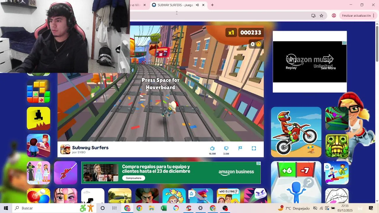The image size is (379, 213).
Task: Click the coin counter in the game
Action: (256, 44)
